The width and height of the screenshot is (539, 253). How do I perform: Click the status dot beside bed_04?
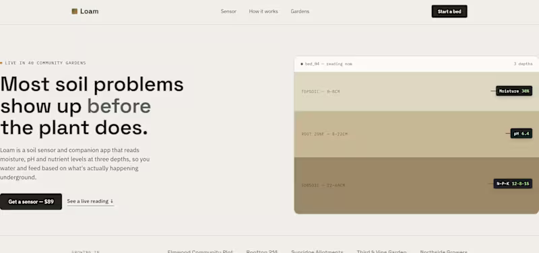[302, 64]
